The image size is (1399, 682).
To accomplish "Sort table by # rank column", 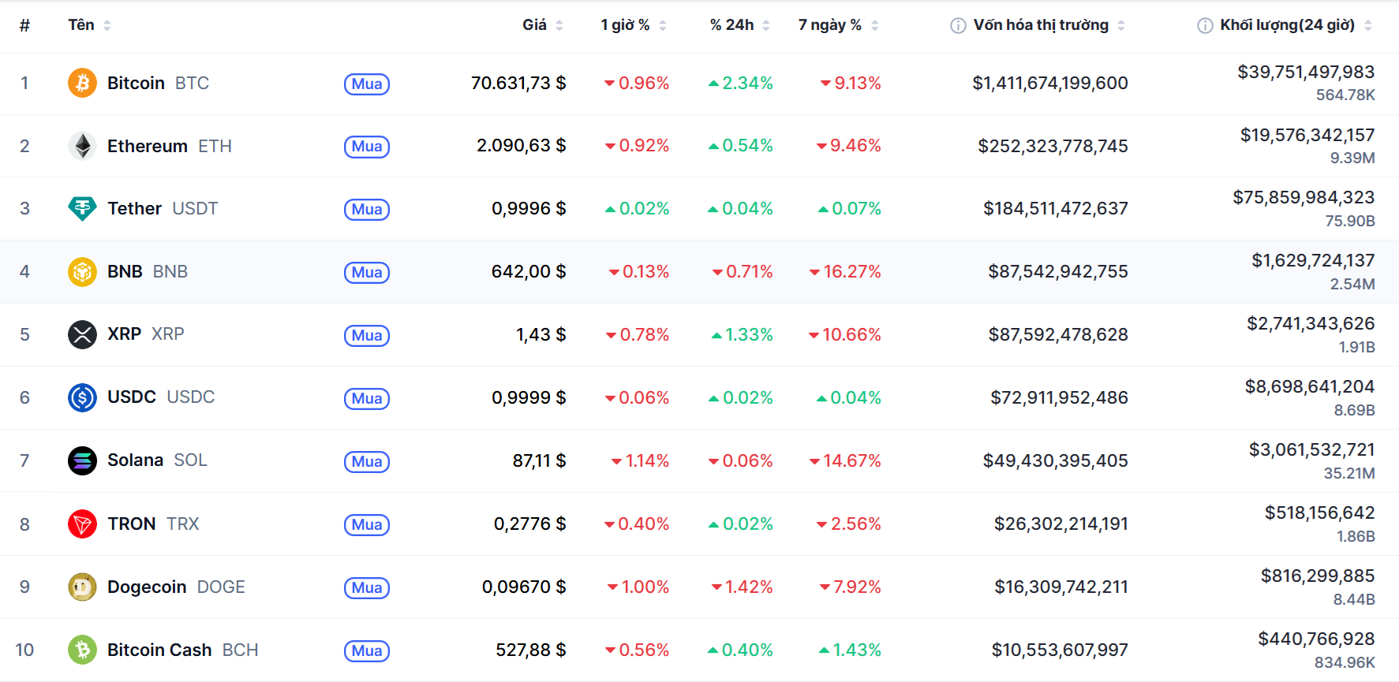I will pyautogui.click(x=25, y=25).
